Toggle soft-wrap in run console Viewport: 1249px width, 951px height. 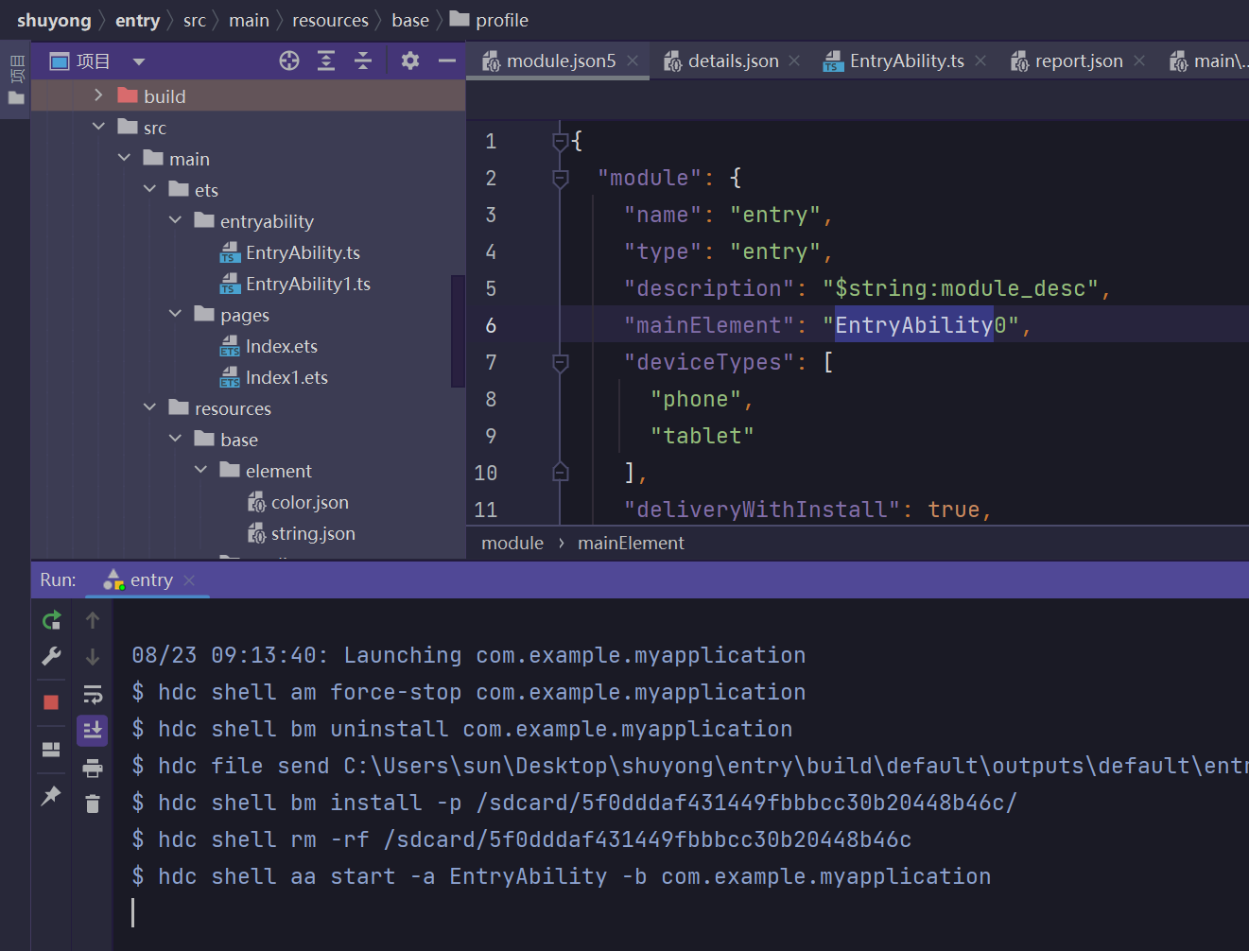pyautogui.click(x=93, y=695)
